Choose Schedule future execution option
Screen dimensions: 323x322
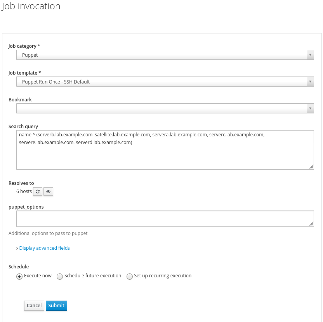point(60,276)
